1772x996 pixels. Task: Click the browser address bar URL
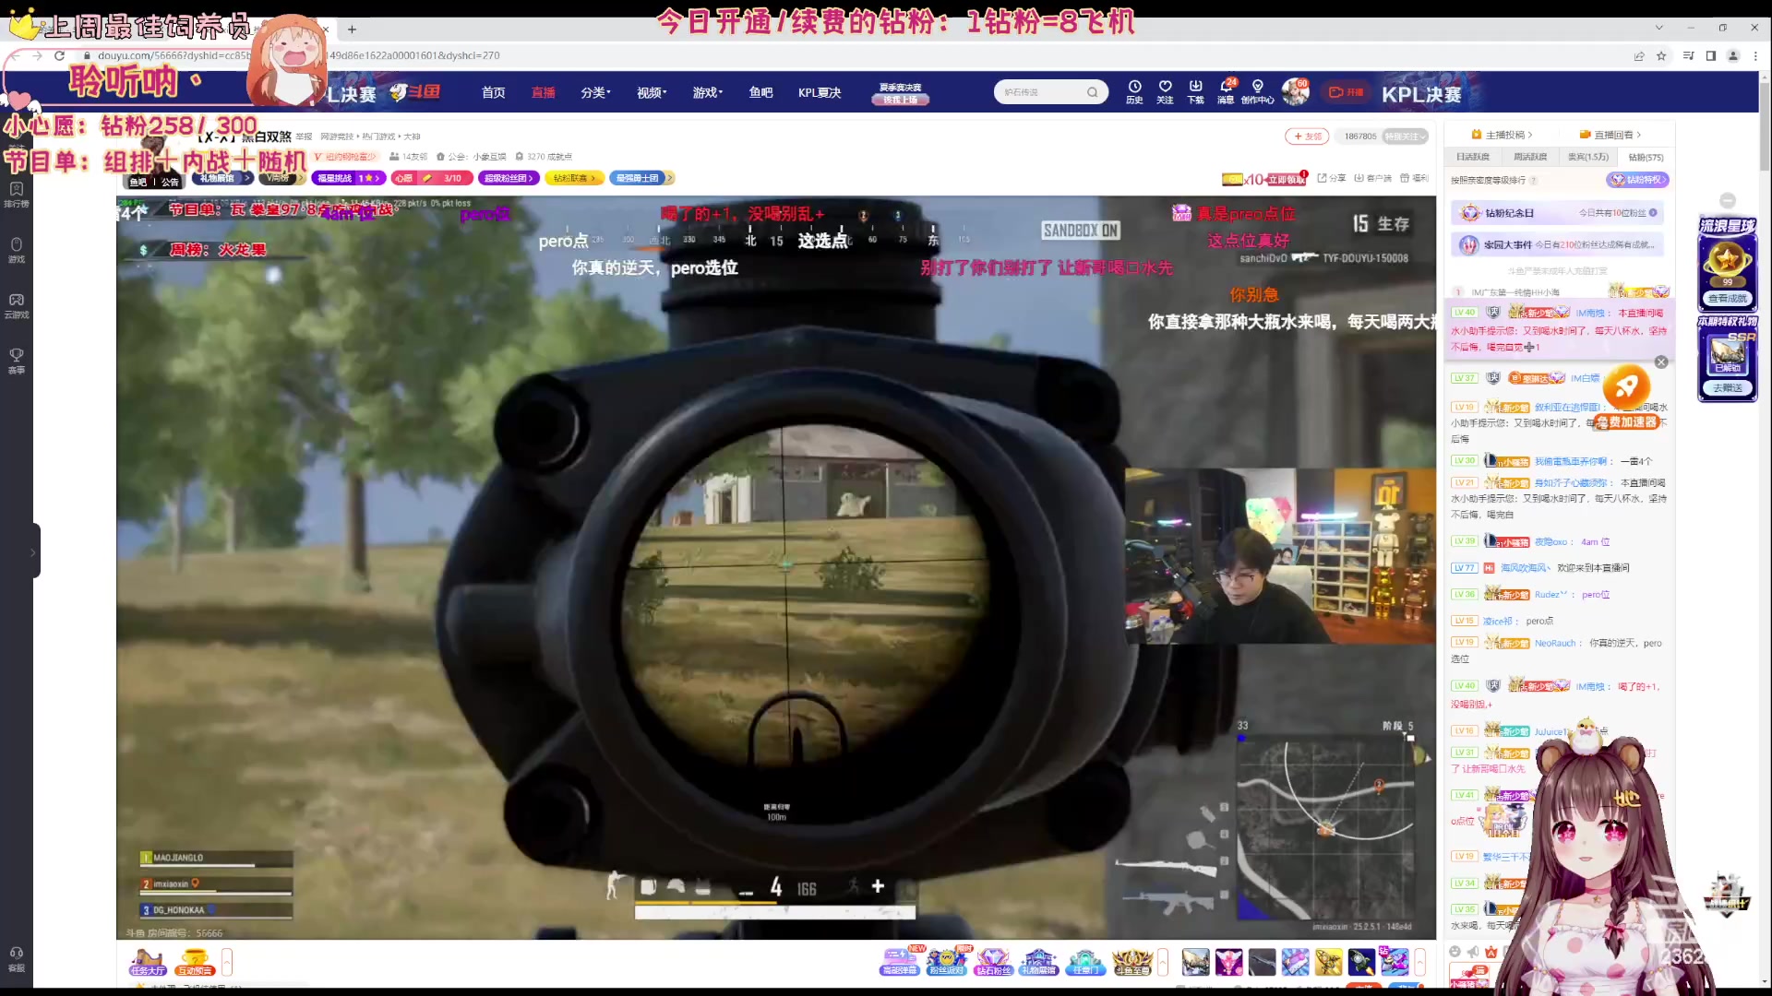298,55
